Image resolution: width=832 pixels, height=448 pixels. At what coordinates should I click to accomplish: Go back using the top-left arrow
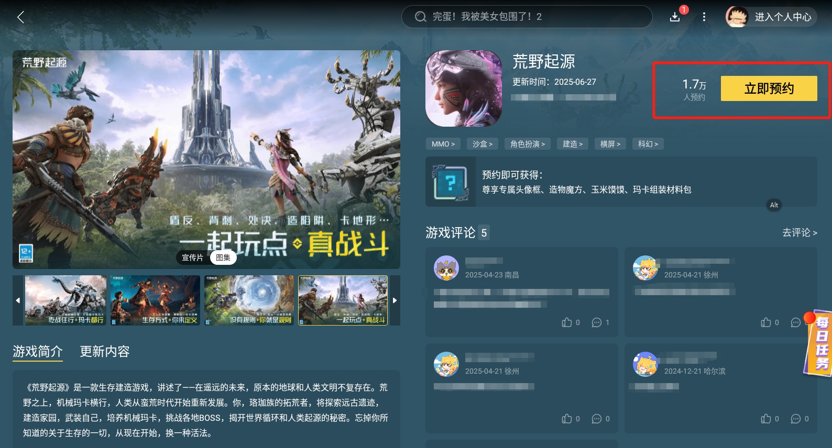(x=21, y=17)
